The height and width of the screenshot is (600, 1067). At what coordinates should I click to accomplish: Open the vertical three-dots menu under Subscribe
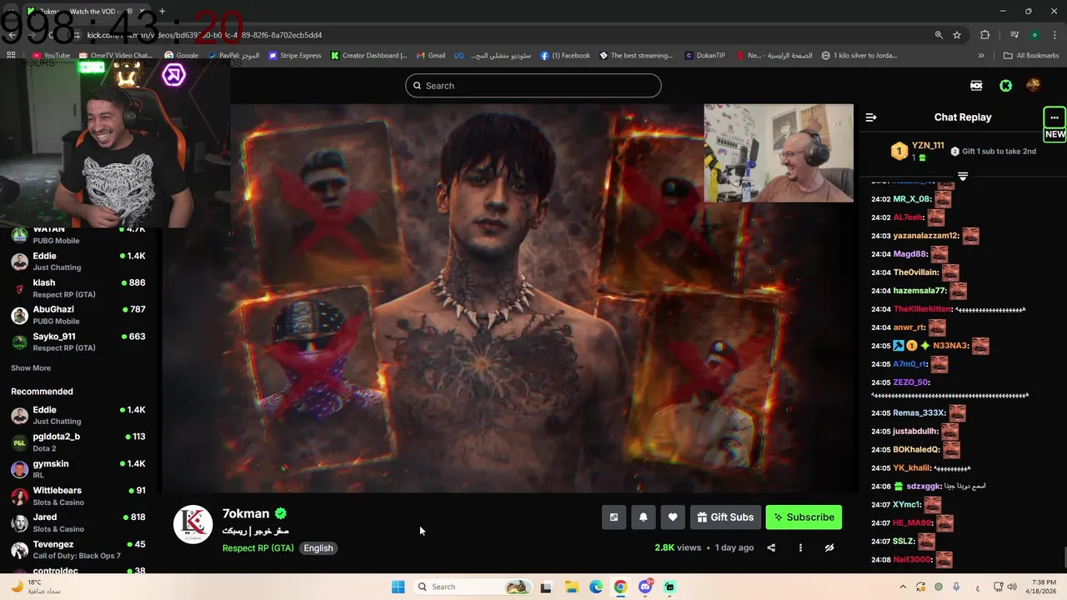[800, 547]
